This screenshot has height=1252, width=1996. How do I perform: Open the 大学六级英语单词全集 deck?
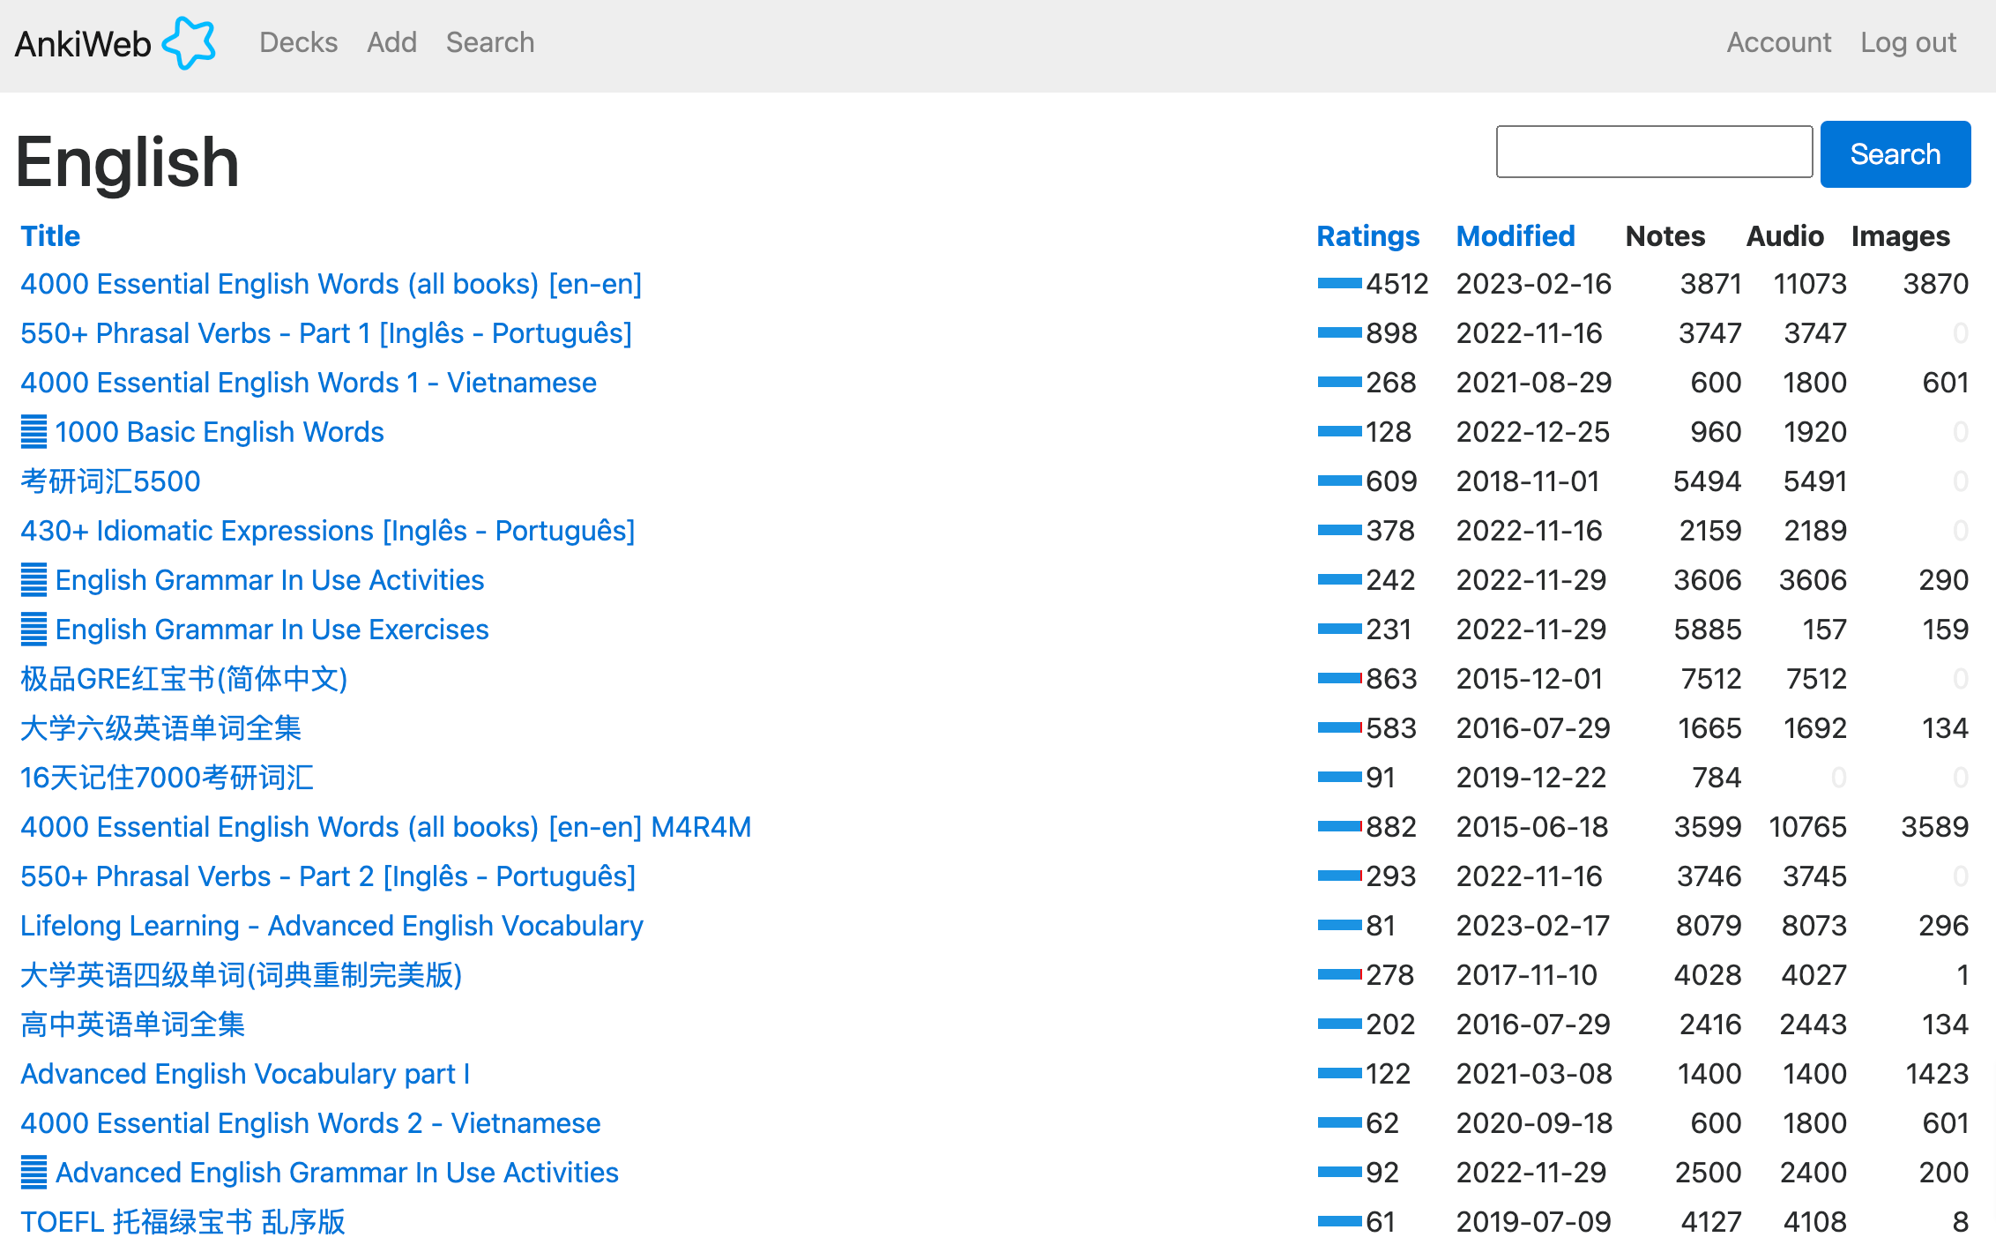coord(161,728)
